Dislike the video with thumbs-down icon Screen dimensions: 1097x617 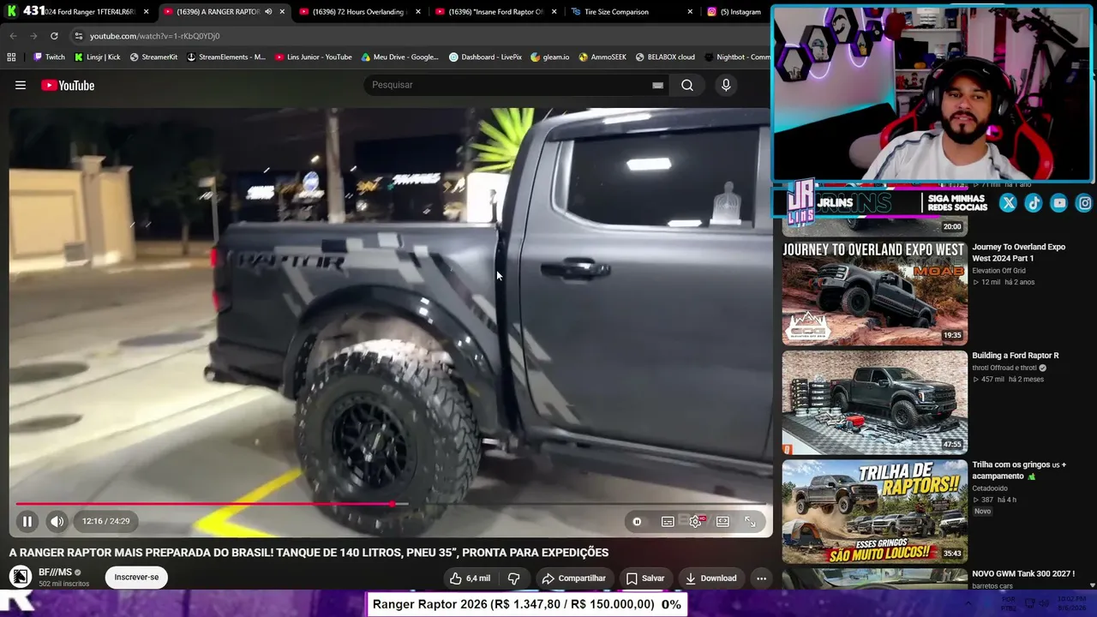514,578
